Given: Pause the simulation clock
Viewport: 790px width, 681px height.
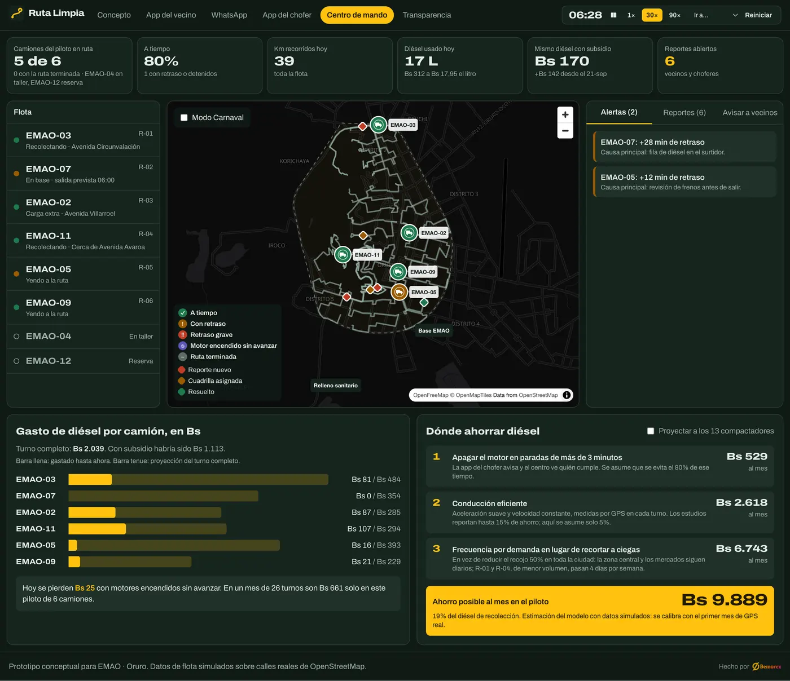Looking at the screenshot, I should click(613, 15).
